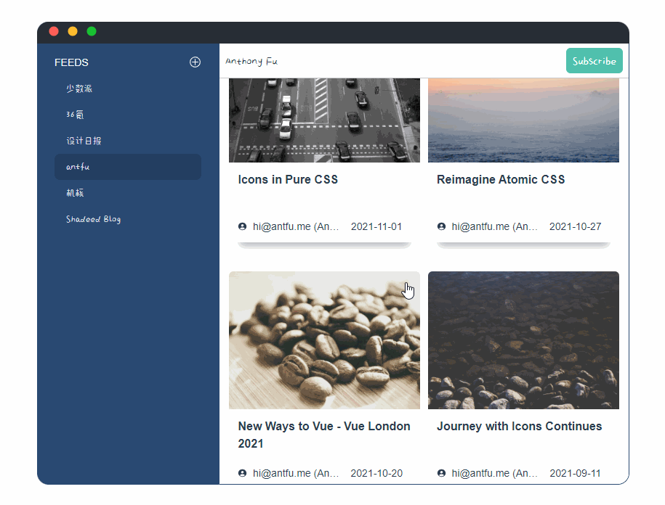
Task: Minimize the window with yellow button
Action: click(73, 31)
